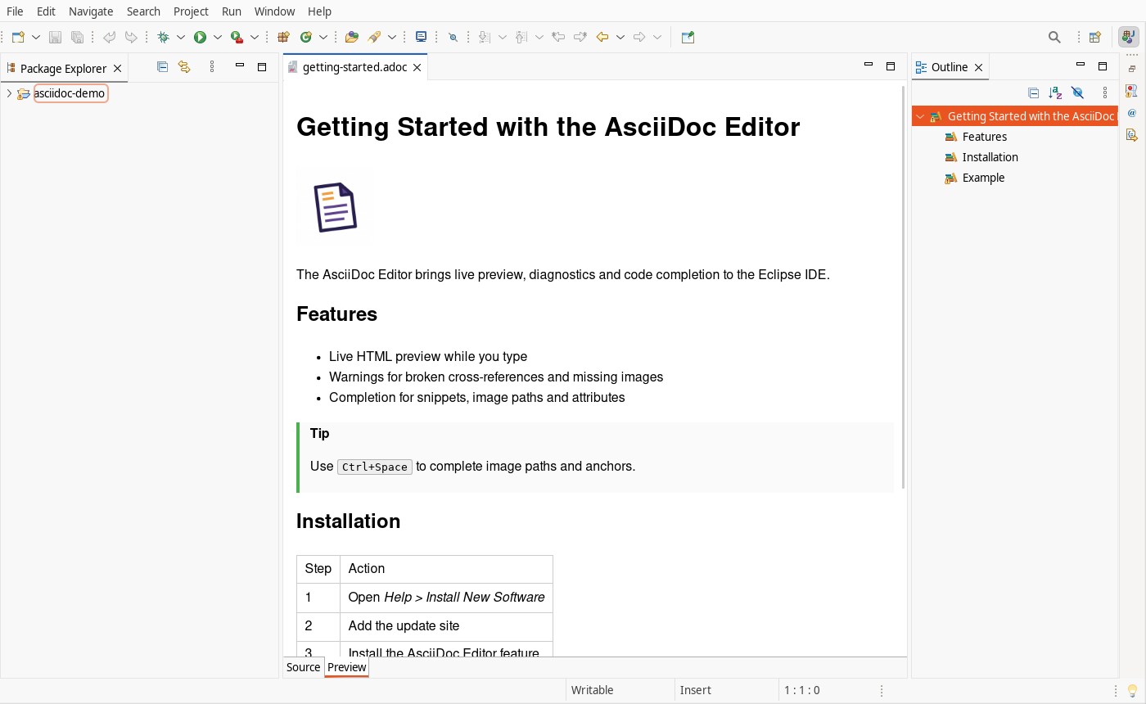
Task: Click the Open Perspective icon
Action: pyautogui.click(x=1094, y=37)
